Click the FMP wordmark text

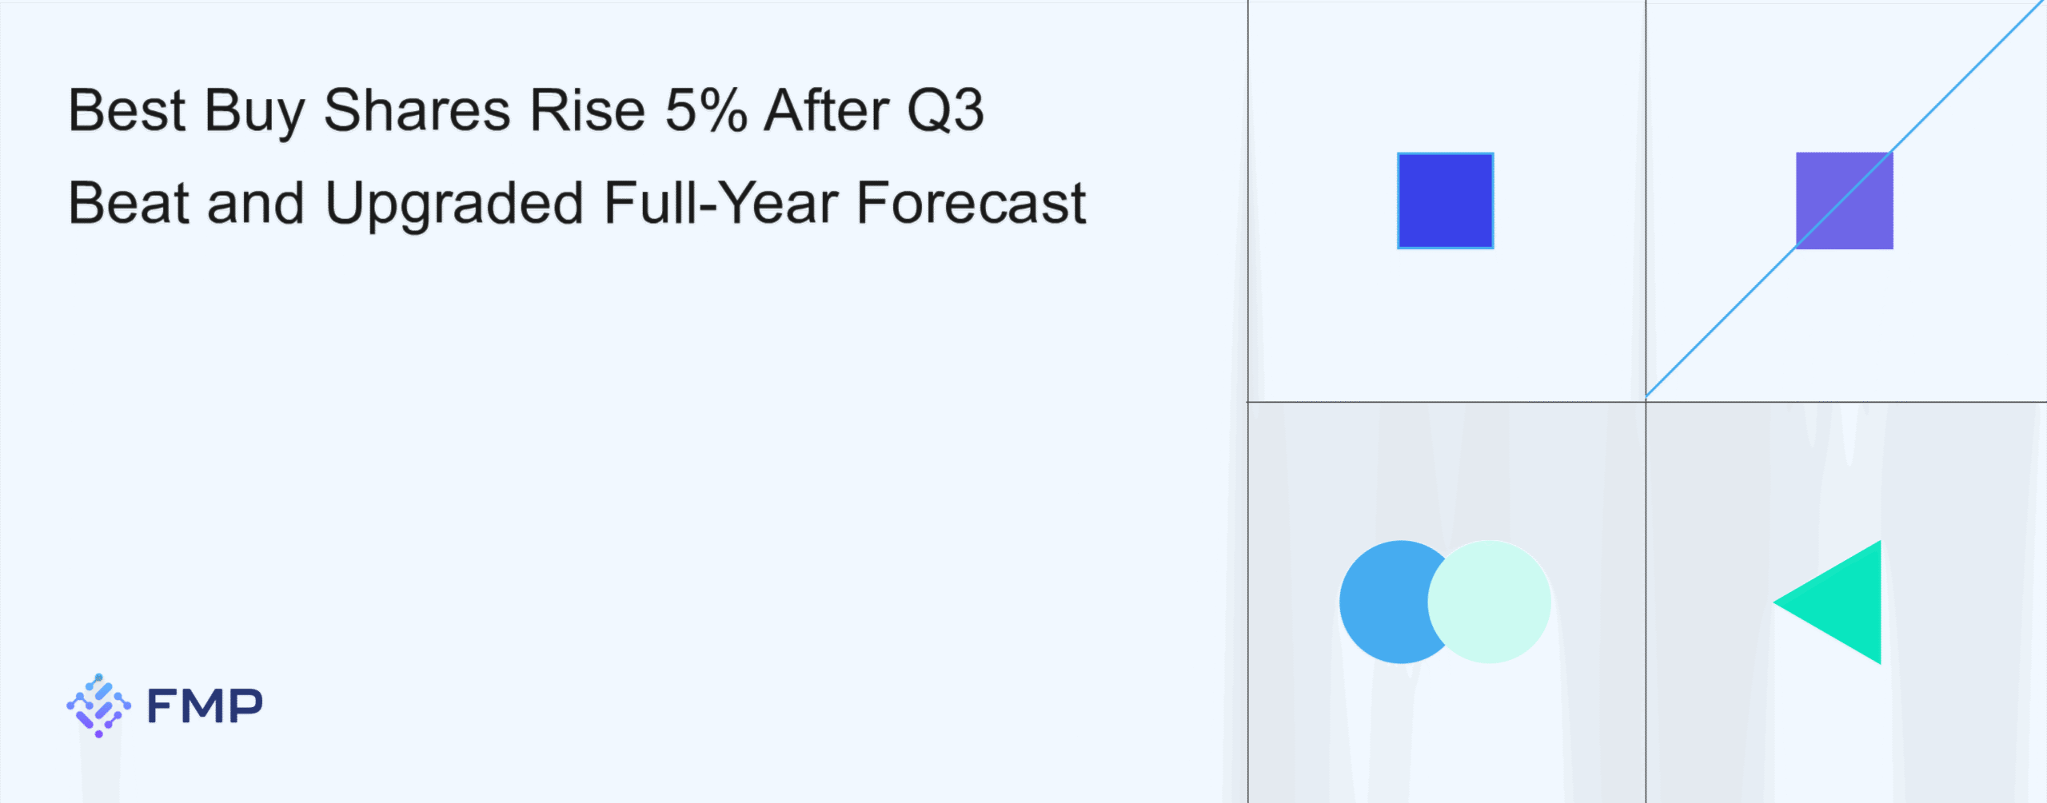pos(205,706)
